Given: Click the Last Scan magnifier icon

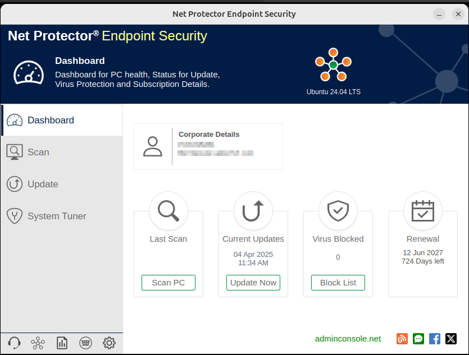Looking at the screenshot, I should [x=169, y=211].
